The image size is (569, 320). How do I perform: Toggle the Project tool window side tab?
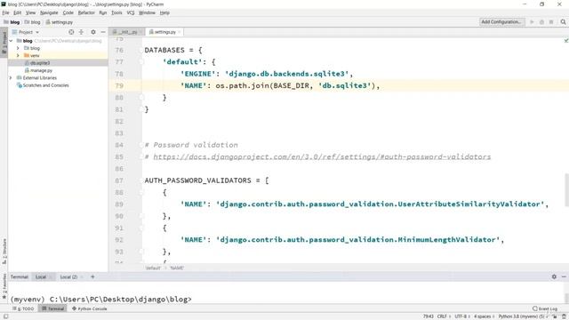pyautogui.click(x=4, y=43)
